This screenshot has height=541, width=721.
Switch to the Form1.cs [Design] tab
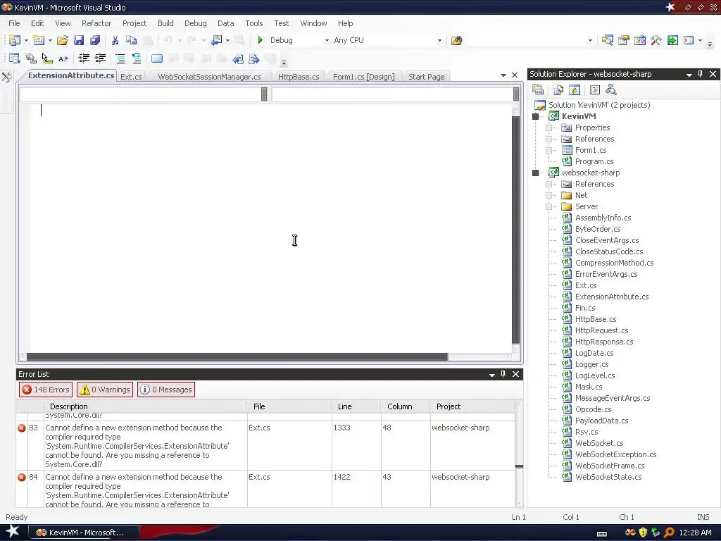(364, 77)
